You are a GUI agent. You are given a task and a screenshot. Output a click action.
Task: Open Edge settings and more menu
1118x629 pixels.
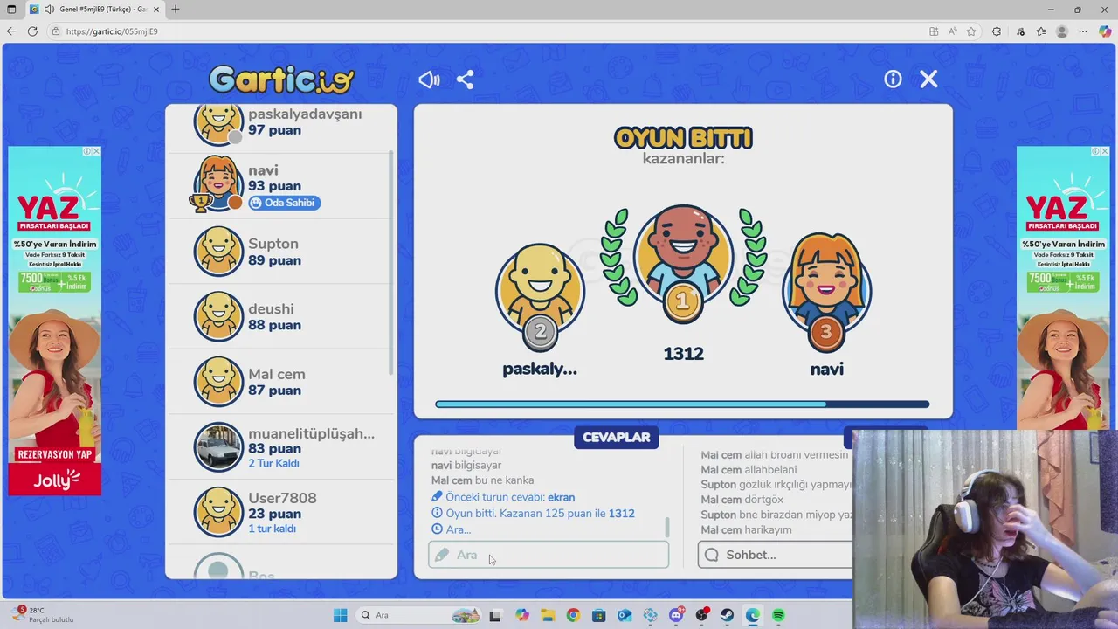[1084, 31]
